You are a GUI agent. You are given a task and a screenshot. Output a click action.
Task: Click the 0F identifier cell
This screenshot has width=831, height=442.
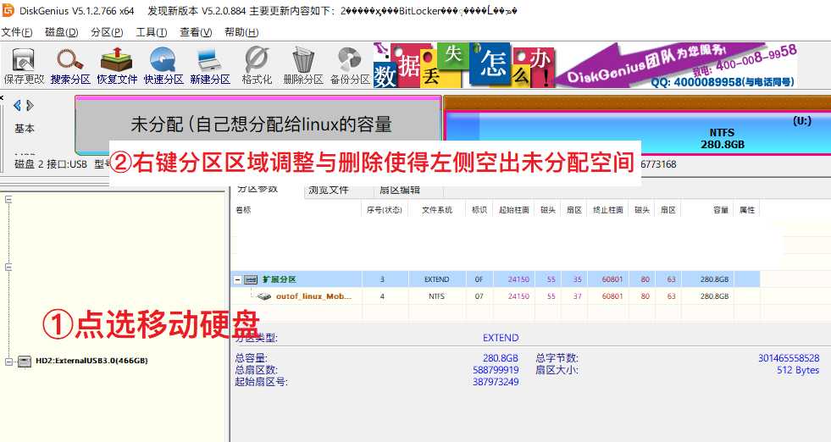[479, 279]
